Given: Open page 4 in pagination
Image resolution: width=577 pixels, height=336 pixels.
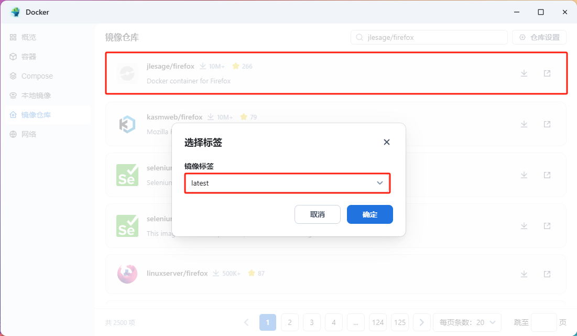Looking at the screenshot, I should pos(334,322).
